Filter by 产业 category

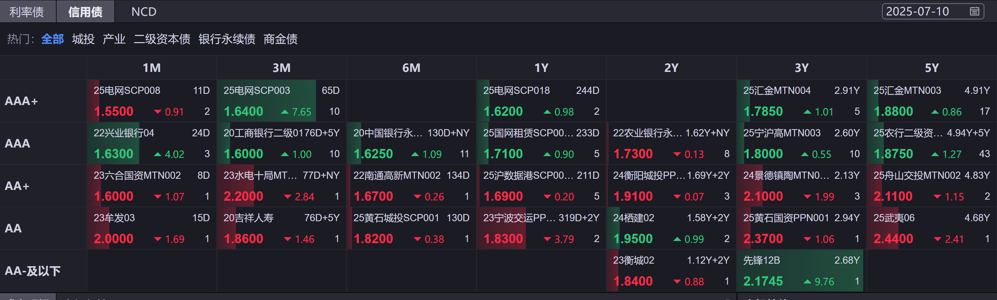click(114, 39)
